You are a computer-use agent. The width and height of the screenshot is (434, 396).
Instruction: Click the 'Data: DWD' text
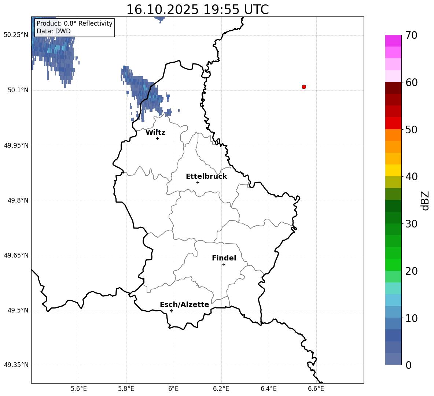pyautogui.click(x=54, y=31)
